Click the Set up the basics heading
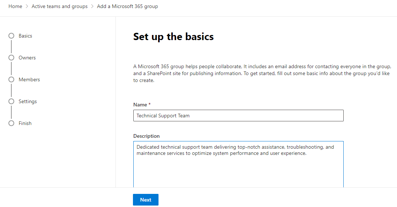This screenshot has width=397, height=207. [x=173, y=37]
